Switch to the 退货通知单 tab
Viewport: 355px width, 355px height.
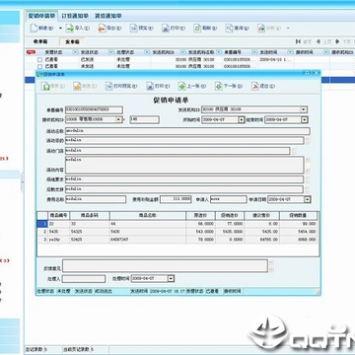[108, 16]
